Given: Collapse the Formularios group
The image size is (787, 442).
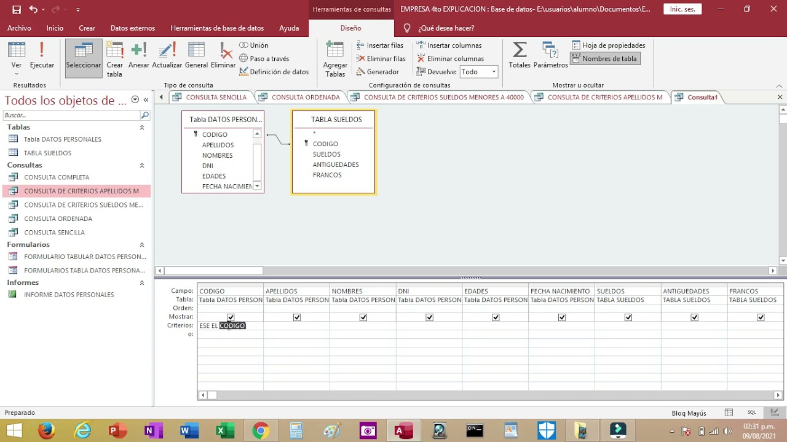Looking at the screenshot, I should click(142, 244).
